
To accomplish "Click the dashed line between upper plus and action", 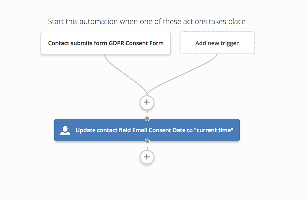I will (x=147, y=113).
